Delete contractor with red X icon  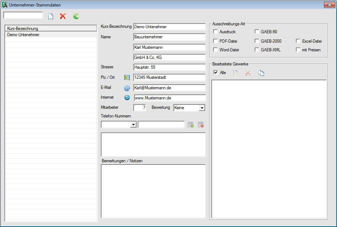(x=63, y=16)
